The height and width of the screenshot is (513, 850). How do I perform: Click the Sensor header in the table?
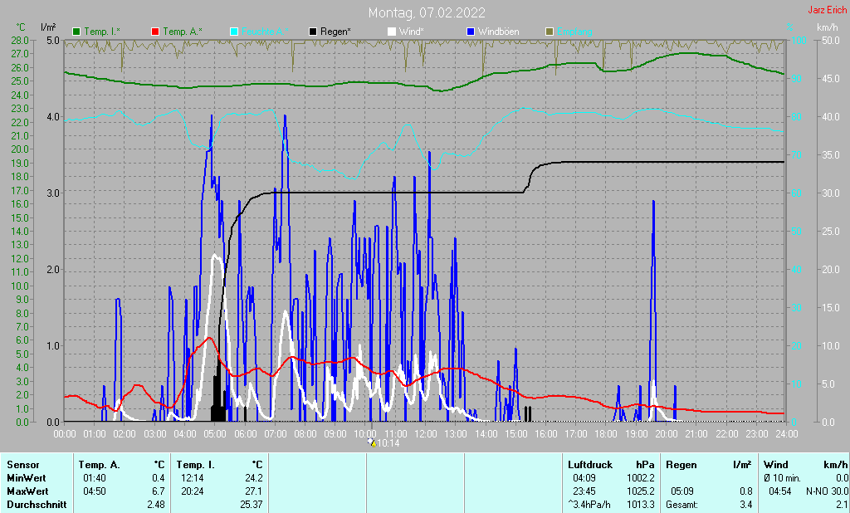click(x=22, y=465)
